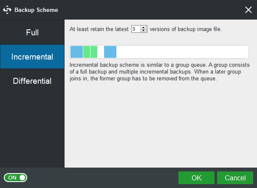The image size is (257, 188).
Task: Click the 'At least retain the latest' label
Action: coord(99,29)
